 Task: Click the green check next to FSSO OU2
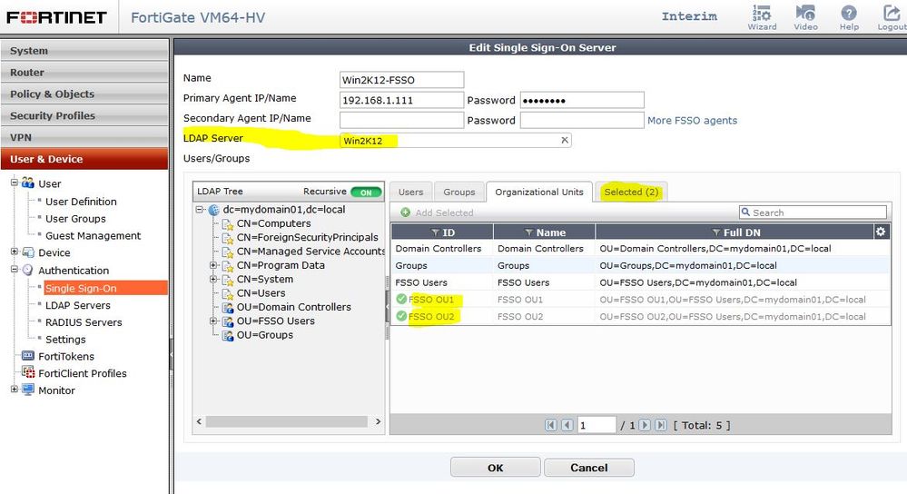(401, 316)
